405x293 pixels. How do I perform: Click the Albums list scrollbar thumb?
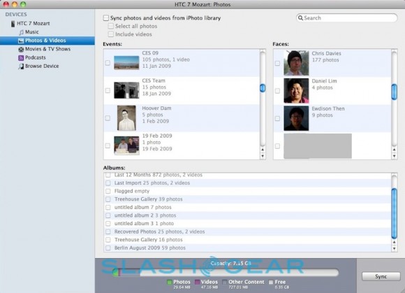click(394, 213)
